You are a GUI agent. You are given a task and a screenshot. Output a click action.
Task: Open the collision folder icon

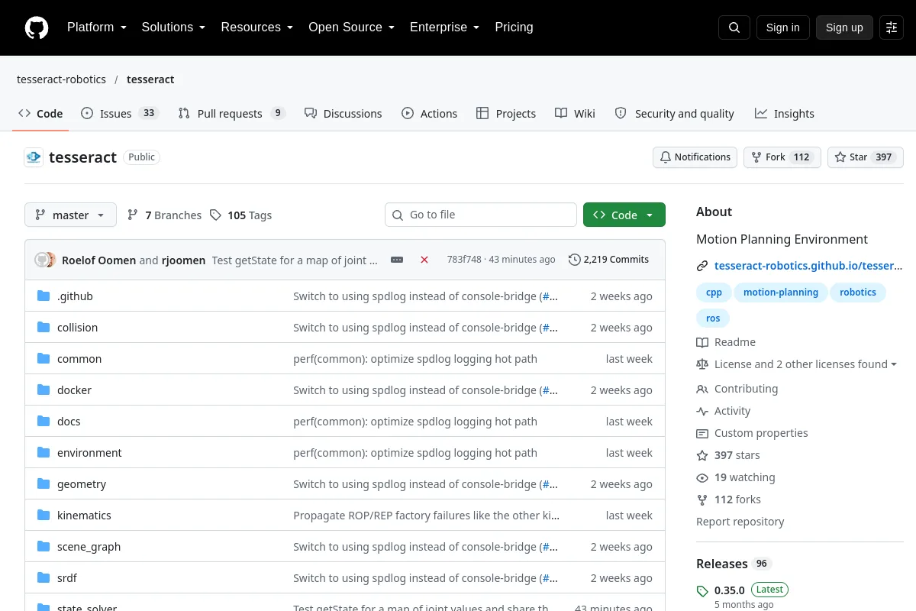tap(44, 328)
